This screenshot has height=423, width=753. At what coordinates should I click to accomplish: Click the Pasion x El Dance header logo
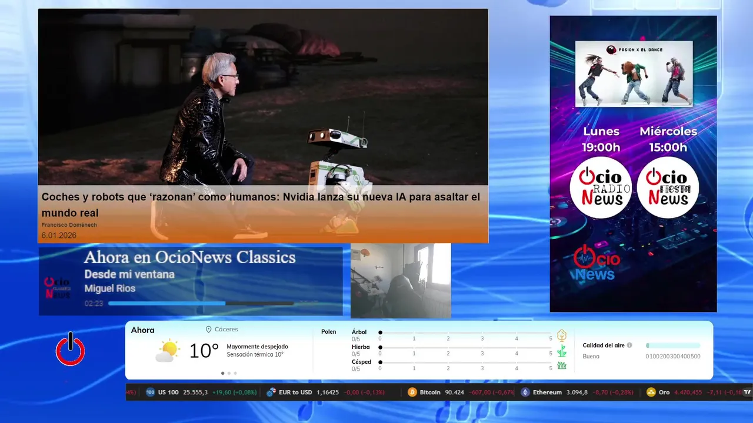(x=634, y=49)
